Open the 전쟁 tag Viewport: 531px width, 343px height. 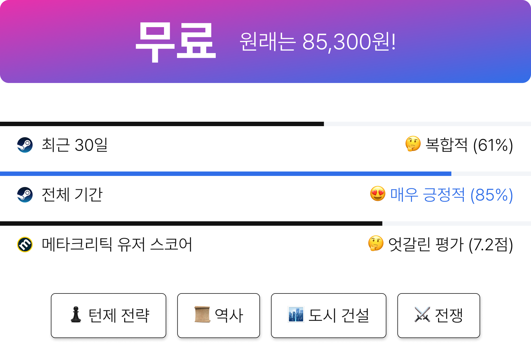click(x=439, y=316)
